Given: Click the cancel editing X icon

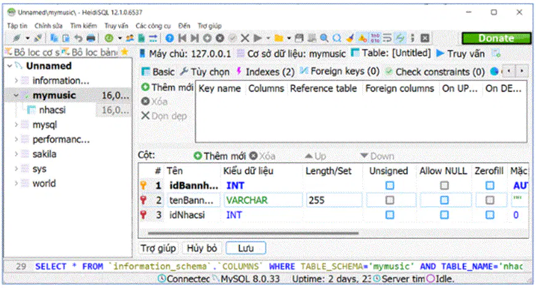Looking at the screenshot, I should point(245,38).
